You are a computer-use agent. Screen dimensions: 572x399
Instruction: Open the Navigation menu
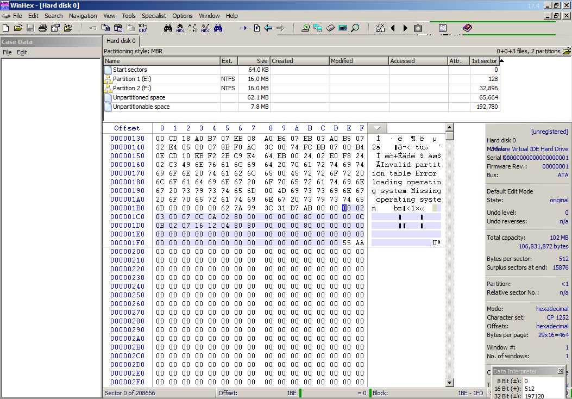tap(83, 16)
